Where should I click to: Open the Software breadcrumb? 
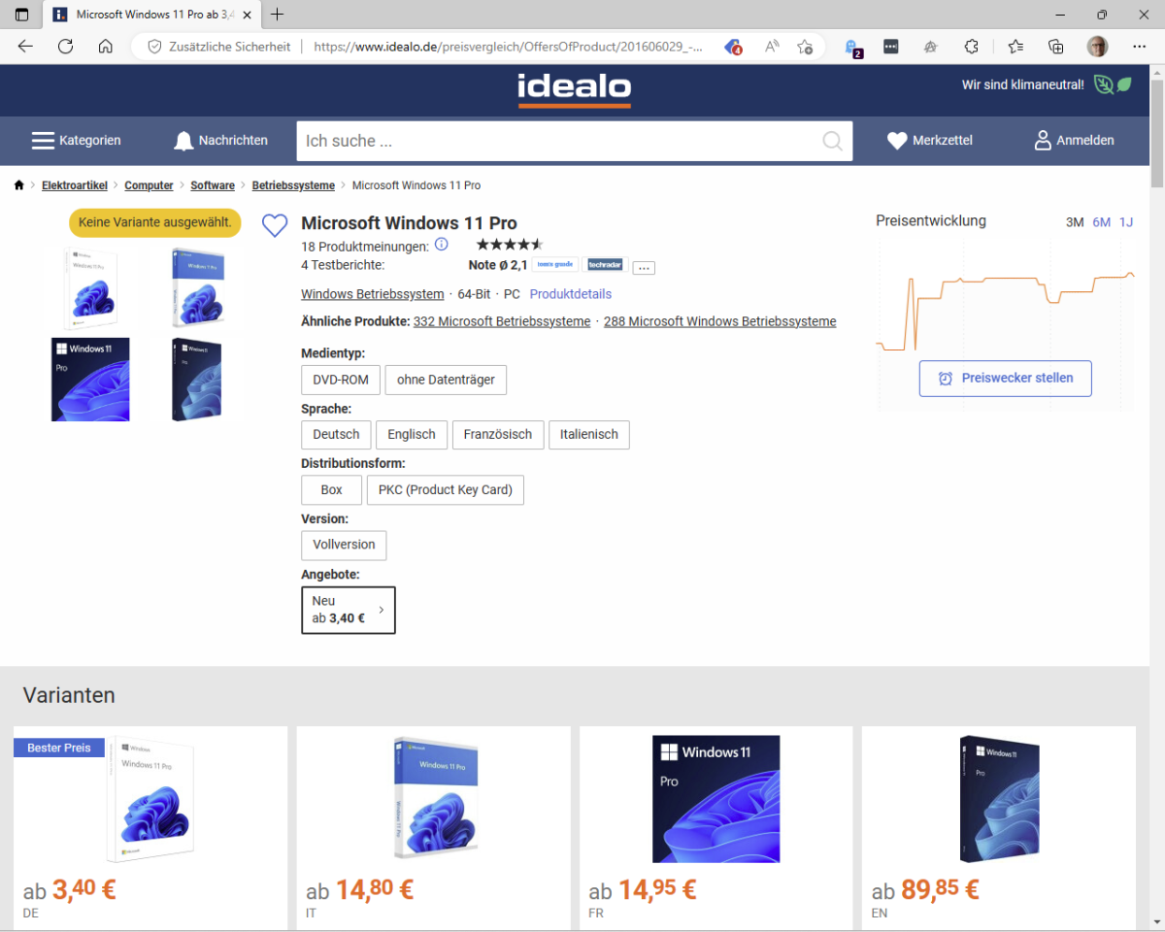point(213,185)
